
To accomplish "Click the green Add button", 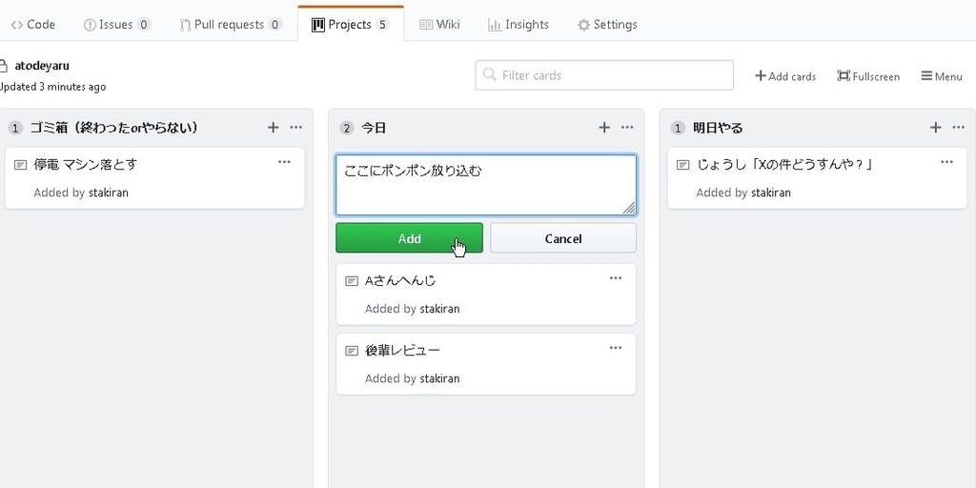I will coord(409,238).
